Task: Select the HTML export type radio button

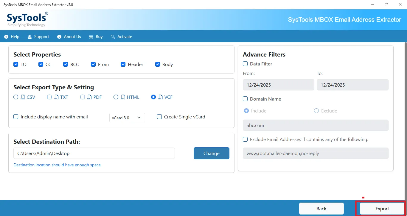Action: click(116, 97)
